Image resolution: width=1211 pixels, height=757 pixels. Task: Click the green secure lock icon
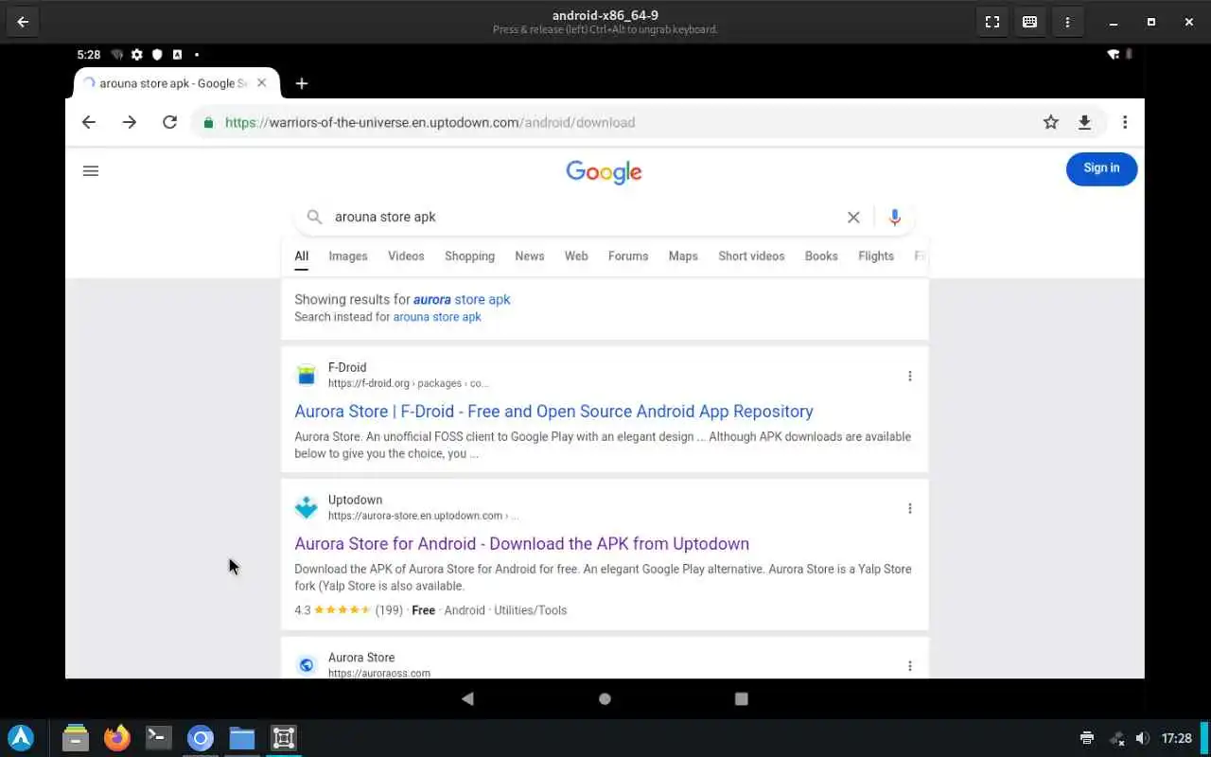coord(208,122)
